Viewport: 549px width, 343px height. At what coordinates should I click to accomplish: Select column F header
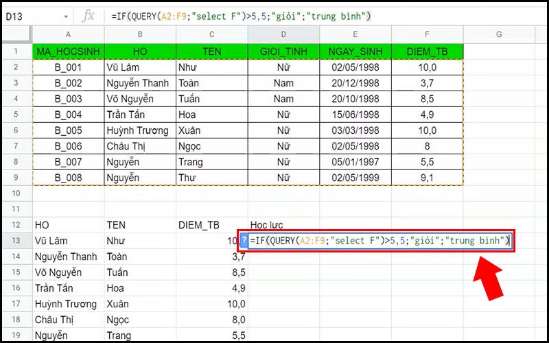coord(427,34)
